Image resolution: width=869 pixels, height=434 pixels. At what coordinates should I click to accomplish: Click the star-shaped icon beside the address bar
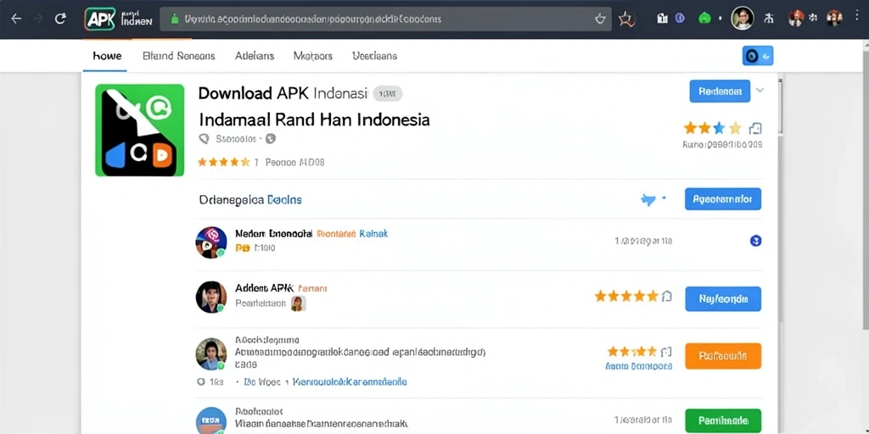(x=626, y=19)
